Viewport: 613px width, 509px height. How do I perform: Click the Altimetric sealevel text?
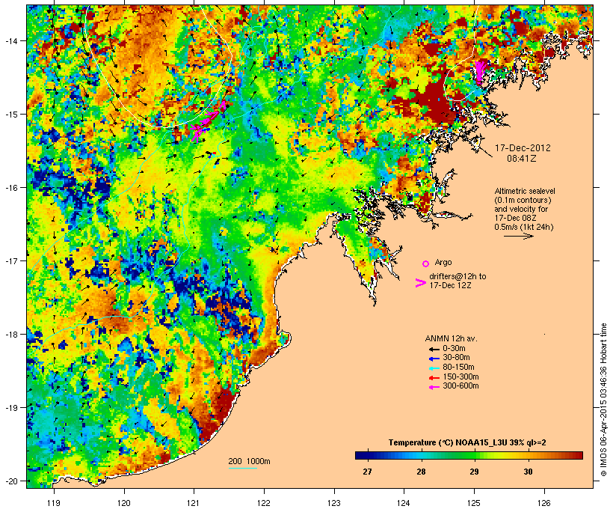(x=525, y=191)
